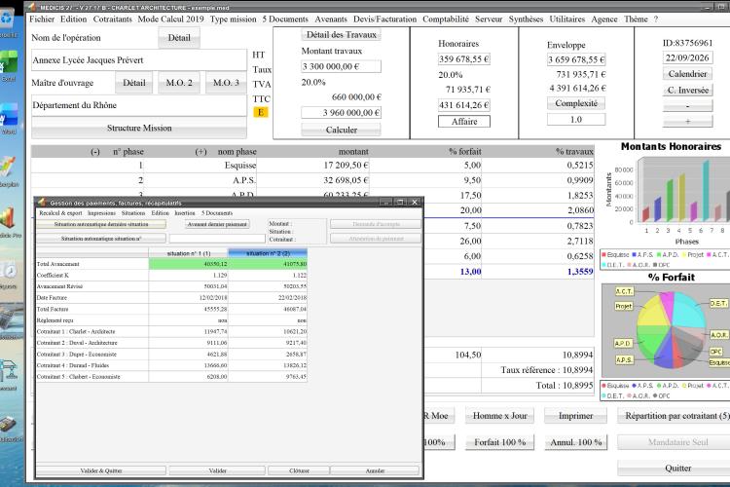Viewport: 730px width, 487px height.
Task: Click Situation automatique dernière situation
Action: 101,224
